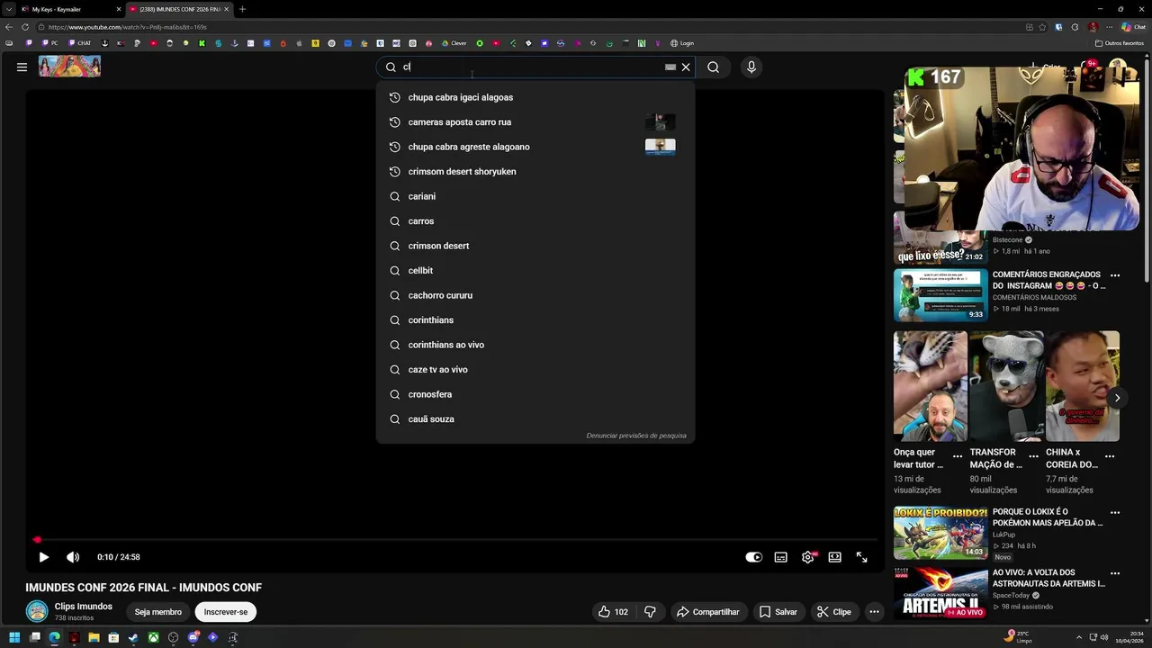Open more actions menu beside Clipe

(x=874, y=612)
